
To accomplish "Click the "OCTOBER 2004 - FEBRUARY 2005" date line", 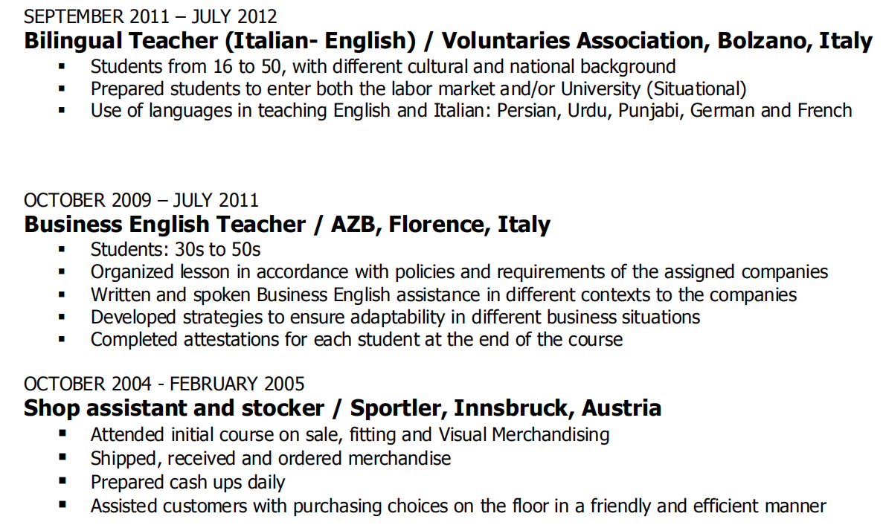I will pyautogui.click(x=164, y=384).
